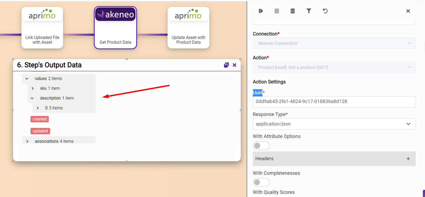Click the reset undo arrow icon

click(325, 11)
